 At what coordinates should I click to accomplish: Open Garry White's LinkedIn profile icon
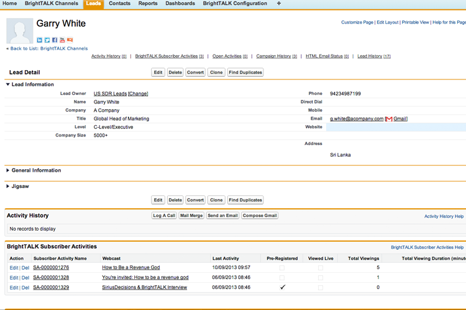40,40
